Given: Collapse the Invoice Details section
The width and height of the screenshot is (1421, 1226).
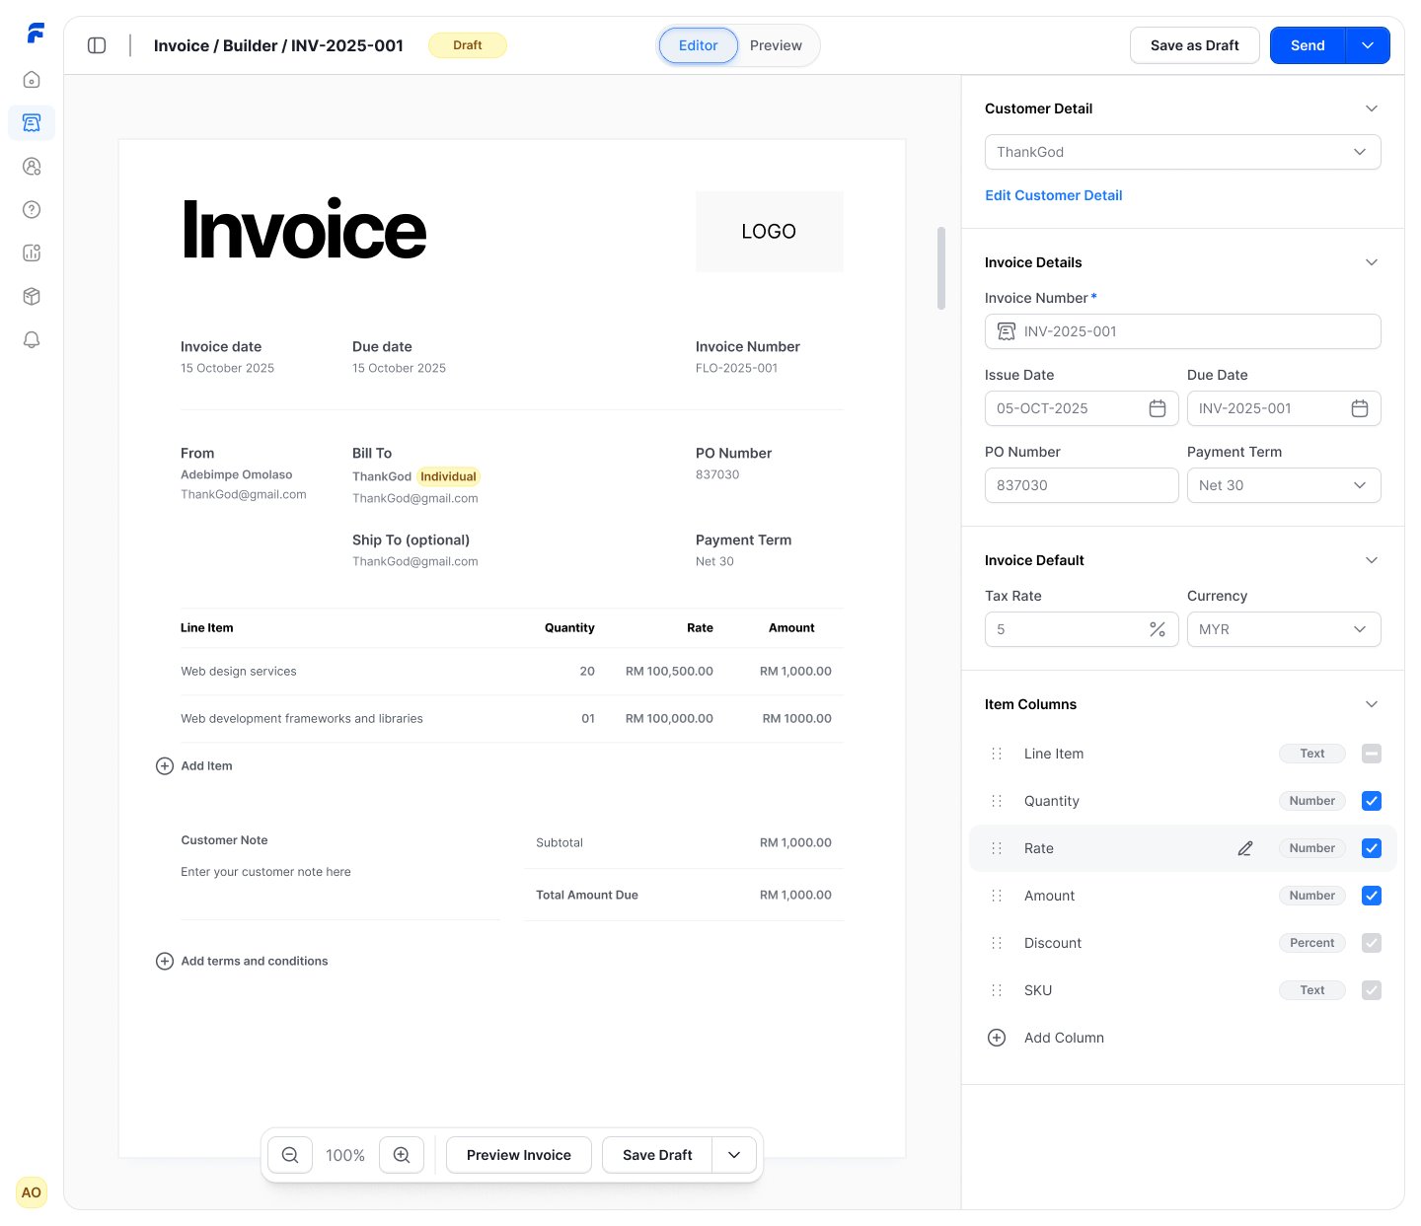Looking at the screenshot, I should (1372, 262).
